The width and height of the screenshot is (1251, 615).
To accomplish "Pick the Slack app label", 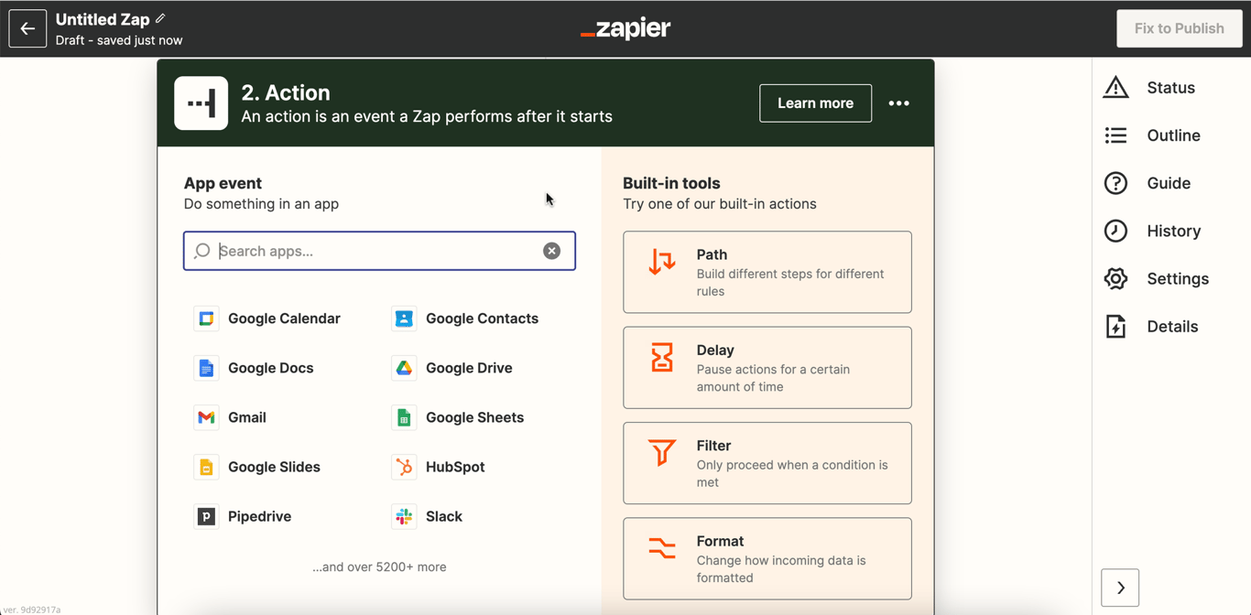I will tap(444, 516).
